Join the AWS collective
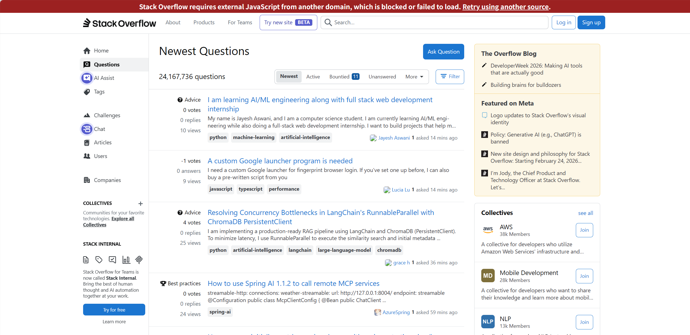690x335 pixels. coord(584,230)
